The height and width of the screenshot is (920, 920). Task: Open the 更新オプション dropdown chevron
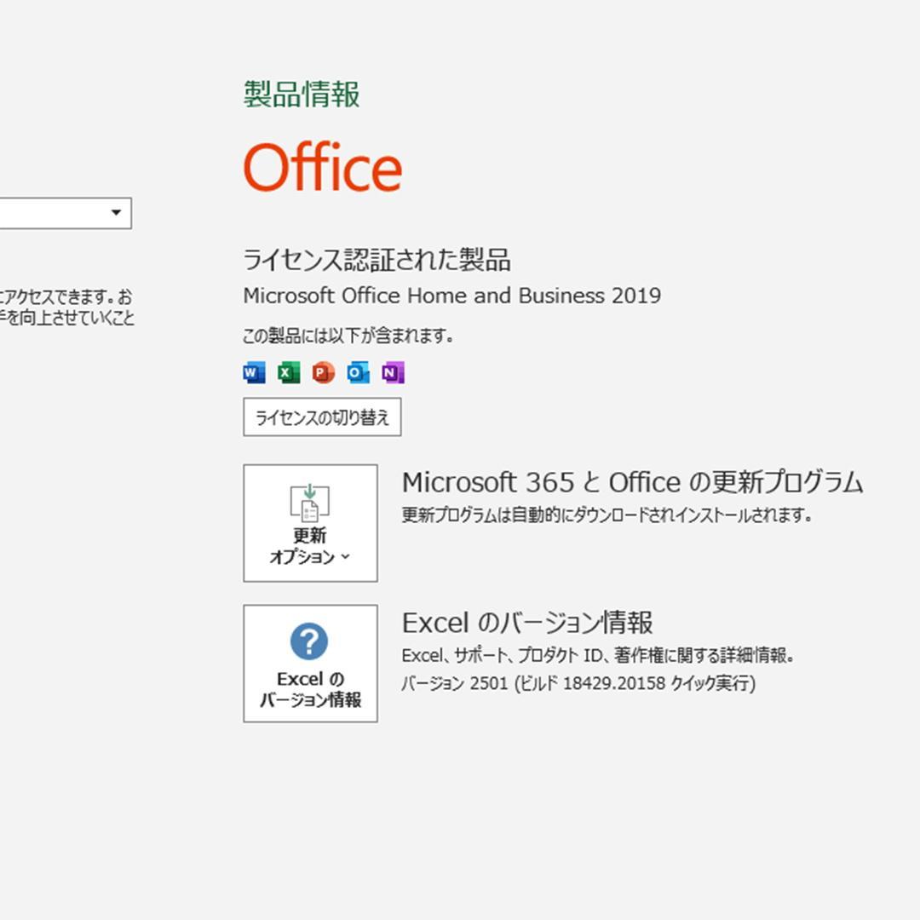(x=347, y=558)
